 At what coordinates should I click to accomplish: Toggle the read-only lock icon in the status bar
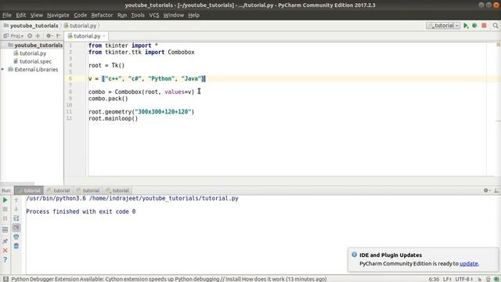(480, 279)
